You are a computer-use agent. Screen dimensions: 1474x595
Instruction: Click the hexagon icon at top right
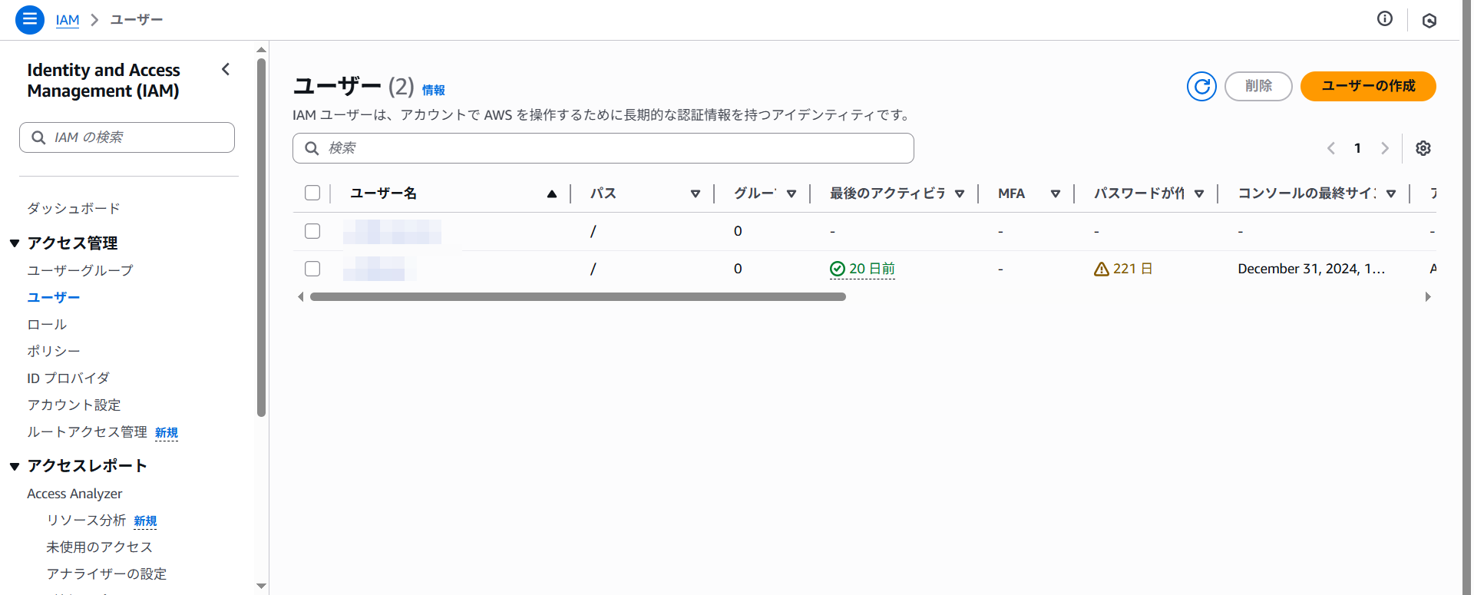[1429, 21]
